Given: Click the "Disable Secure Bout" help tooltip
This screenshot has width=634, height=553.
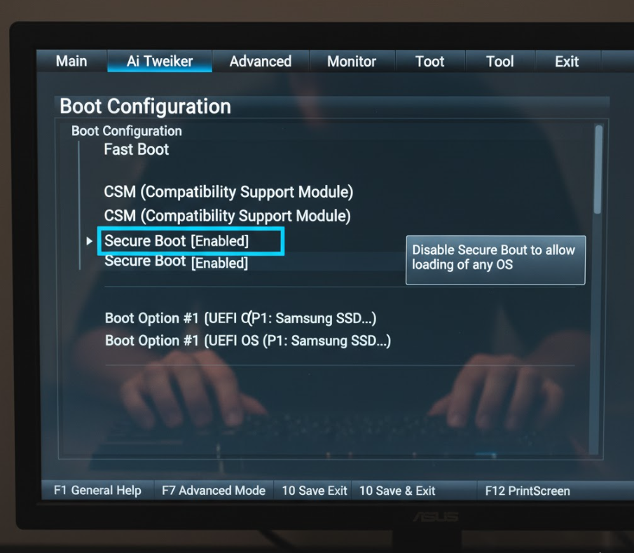Looking at the screenshot, I should tap(495, 259).
